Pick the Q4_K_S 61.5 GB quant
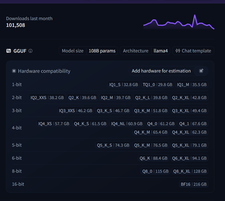 90,124
